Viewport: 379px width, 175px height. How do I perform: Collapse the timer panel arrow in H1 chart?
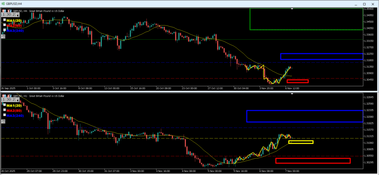click(18, 100)
